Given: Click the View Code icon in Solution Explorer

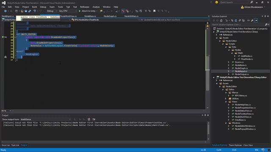Looking at the screenshot, I should coord(249,21).
